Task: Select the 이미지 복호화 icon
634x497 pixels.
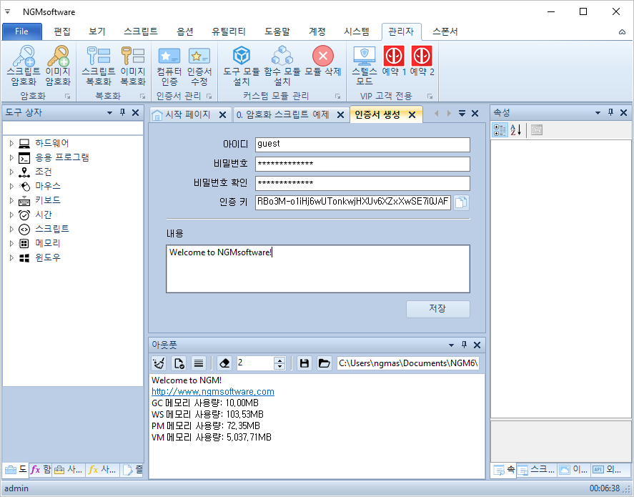Action: [133, 66]
